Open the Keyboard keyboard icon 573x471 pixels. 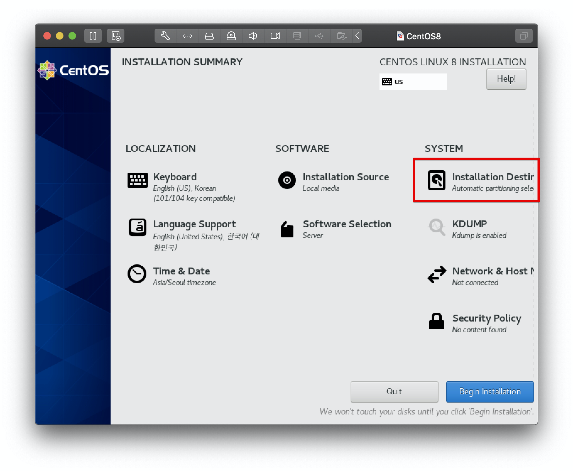(x=137, y=180)
